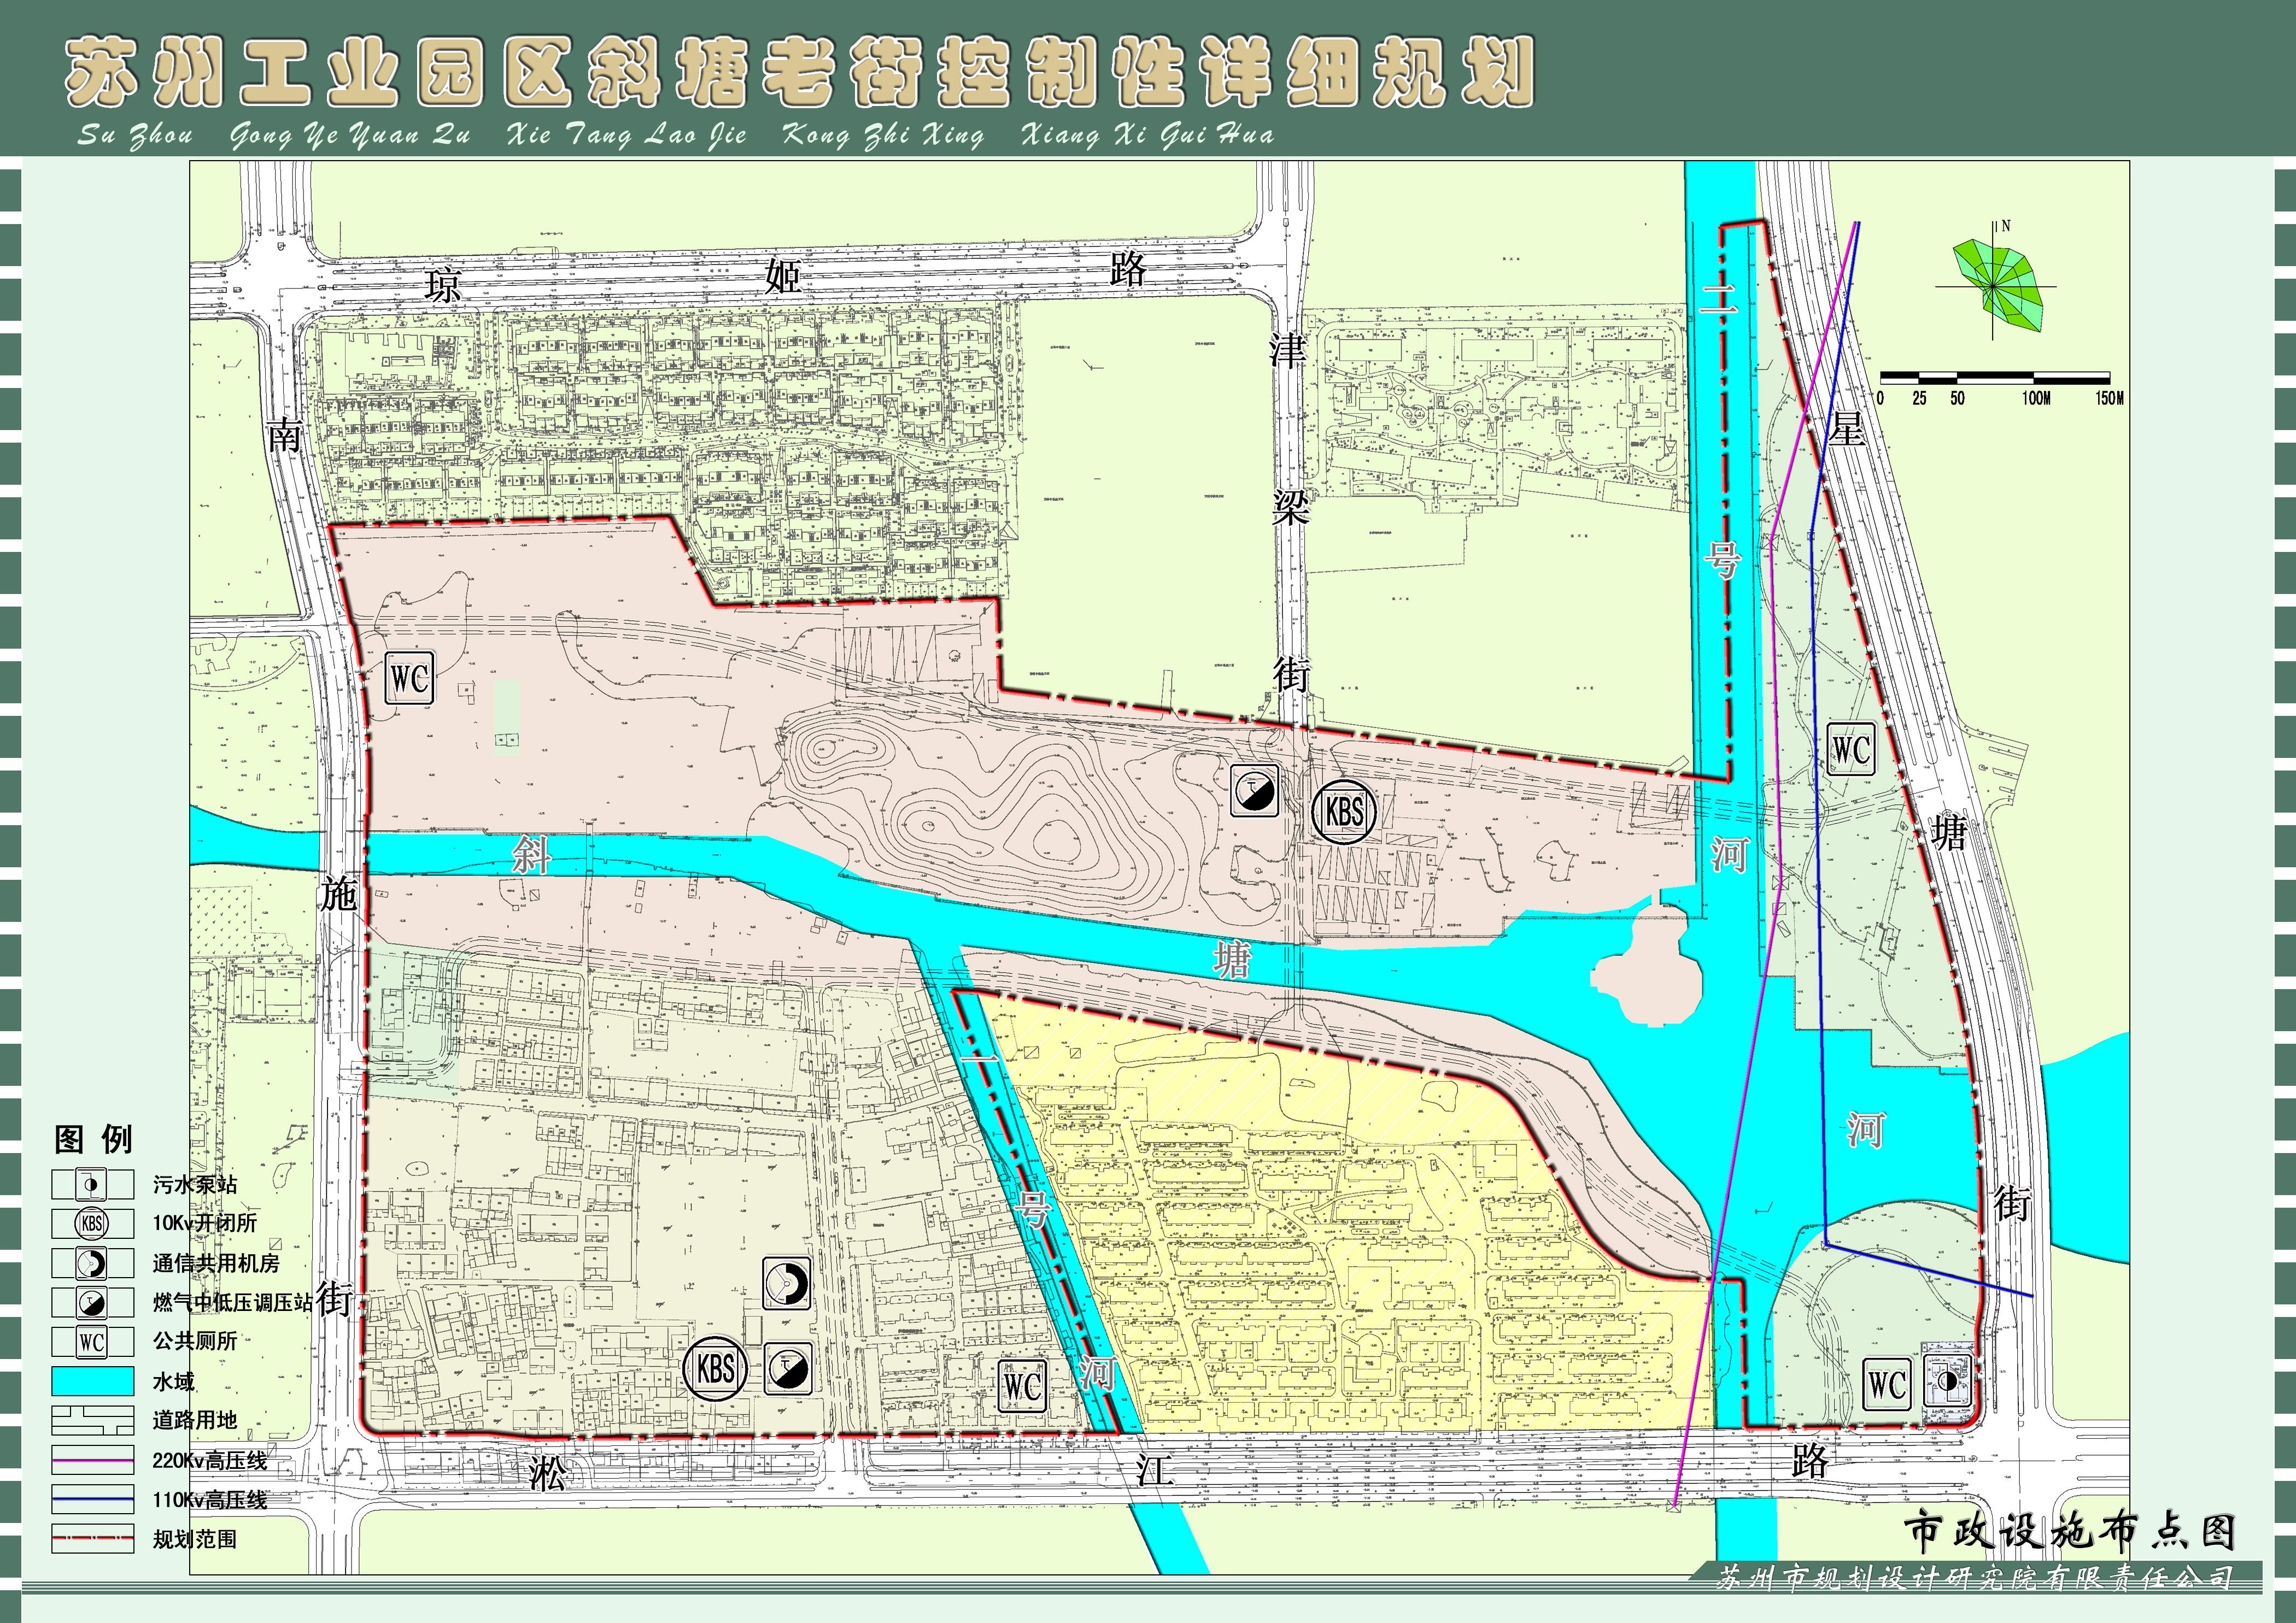Click the KBS legend symbol for 10Kv开闭所
This screenshot has width=2296, height=1623.
pyautogui.click(x=92, y=1223)
